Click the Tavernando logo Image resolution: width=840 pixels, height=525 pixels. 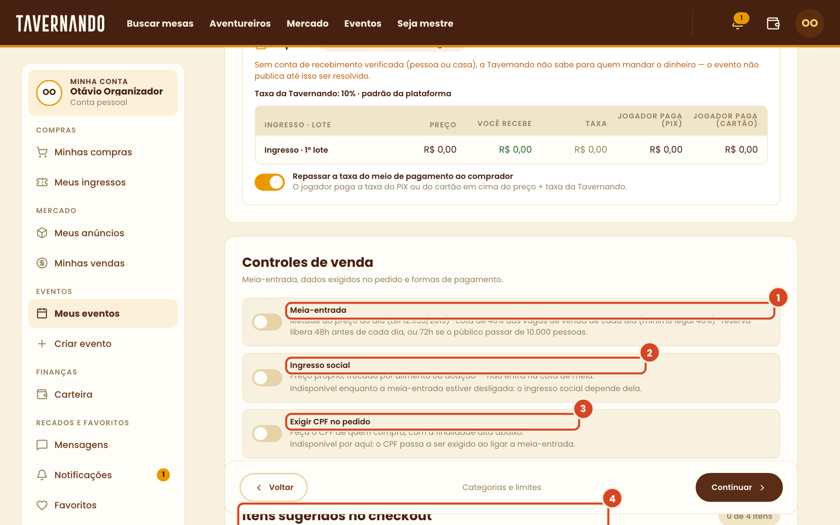click(60, 24)
